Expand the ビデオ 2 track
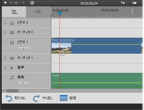Viewport: 144px width, 110px height. (x=5, y=23)
